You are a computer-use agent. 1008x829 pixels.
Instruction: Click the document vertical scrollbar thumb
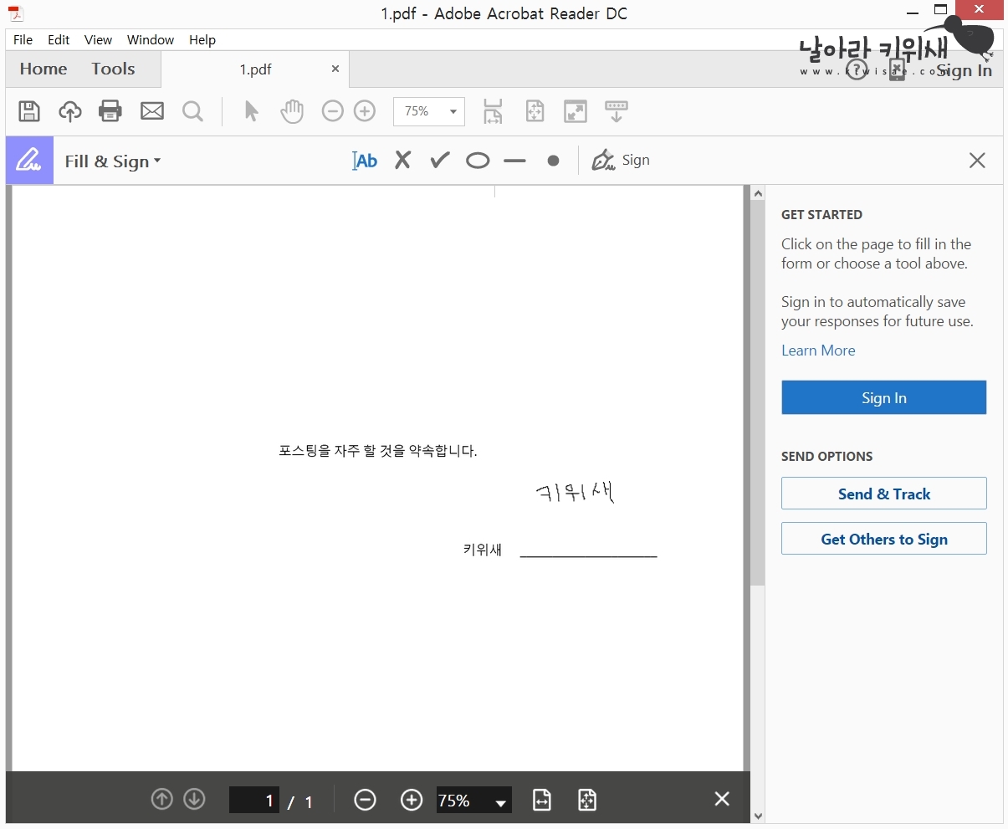tap(757, 393)
